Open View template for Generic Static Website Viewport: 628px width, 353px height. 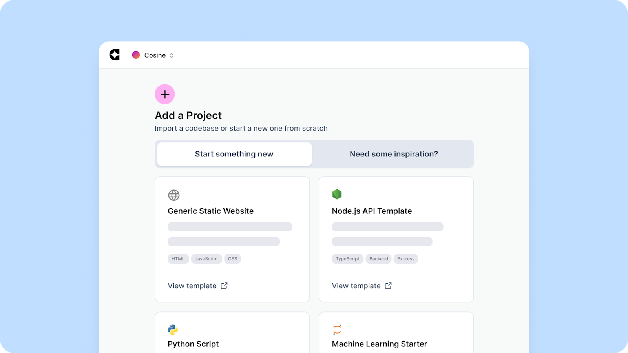(192, 286)
